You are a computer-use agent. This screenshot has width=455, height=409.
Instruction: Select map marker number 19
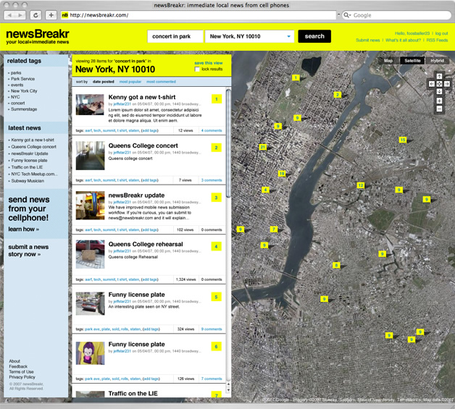(281, 173)
